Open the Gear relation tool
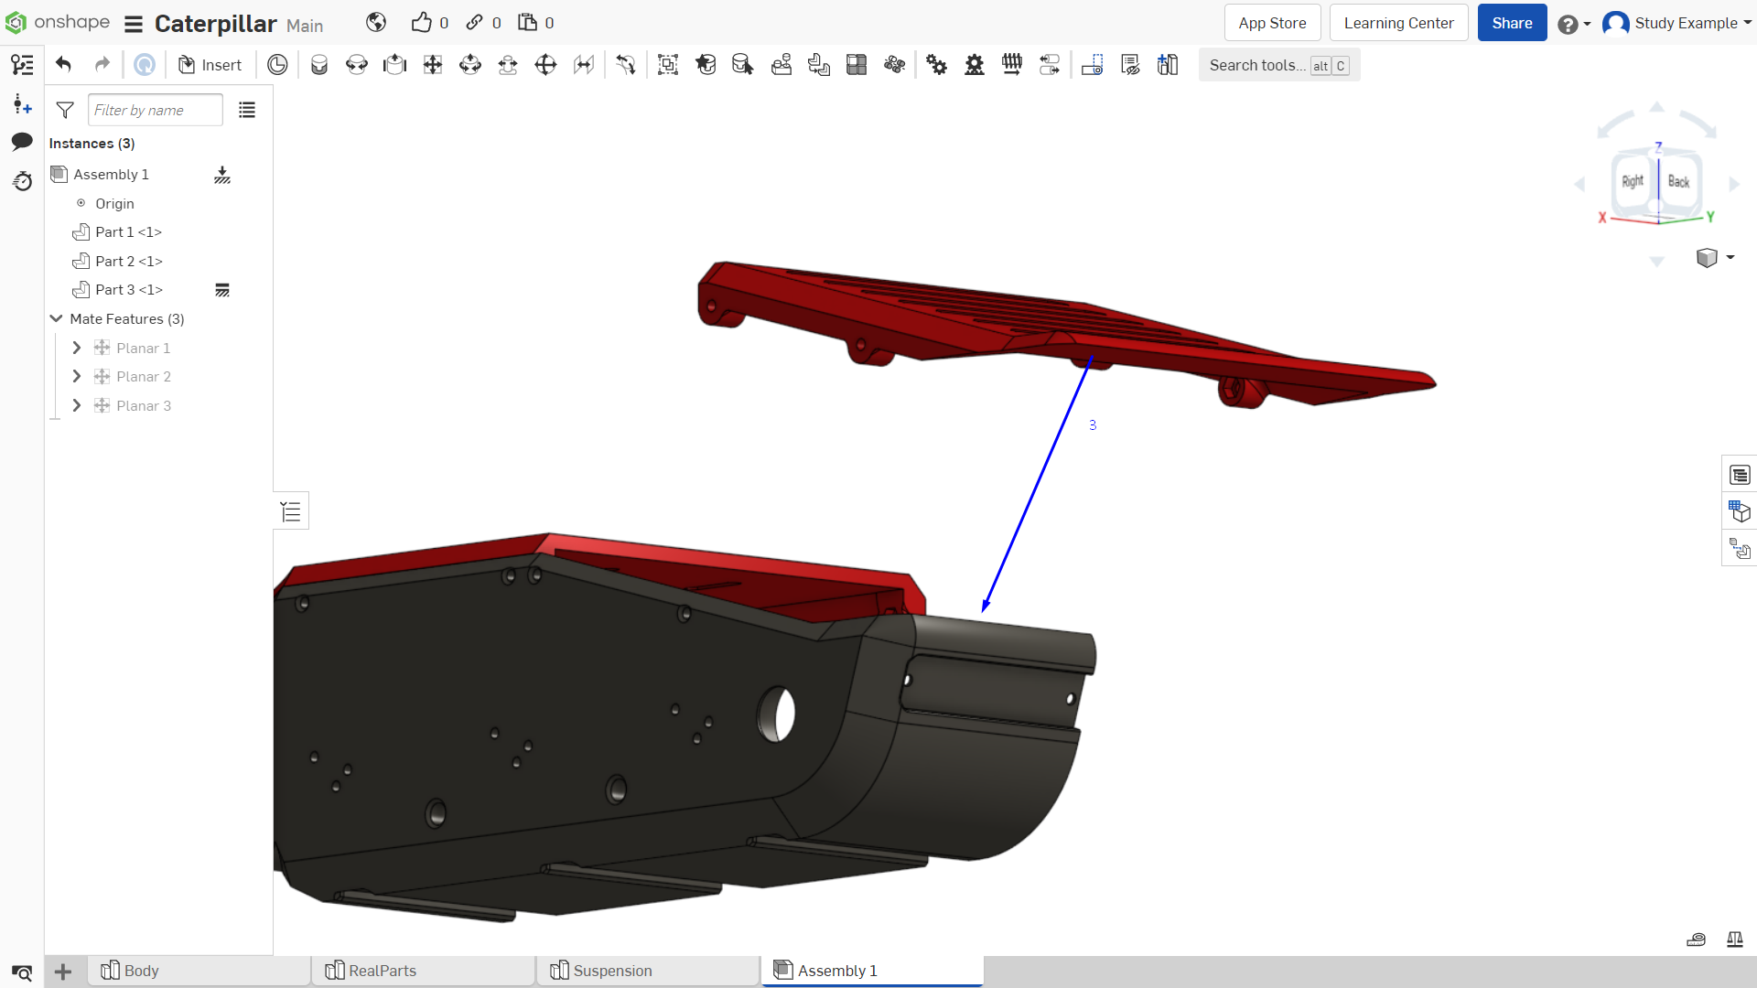 coord(936,65)
